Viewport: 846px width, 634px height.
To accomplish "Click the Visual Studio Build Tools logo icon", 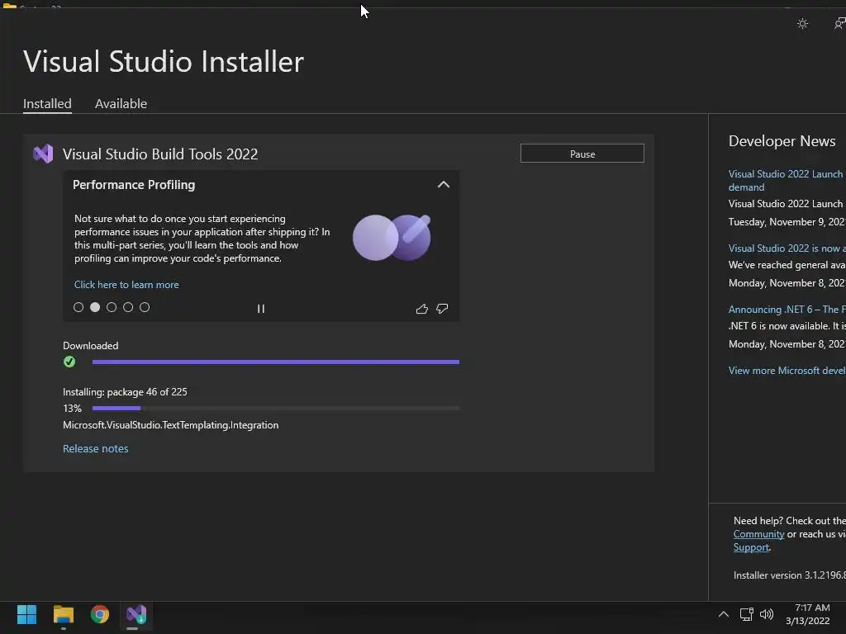I will pos(43,154).
